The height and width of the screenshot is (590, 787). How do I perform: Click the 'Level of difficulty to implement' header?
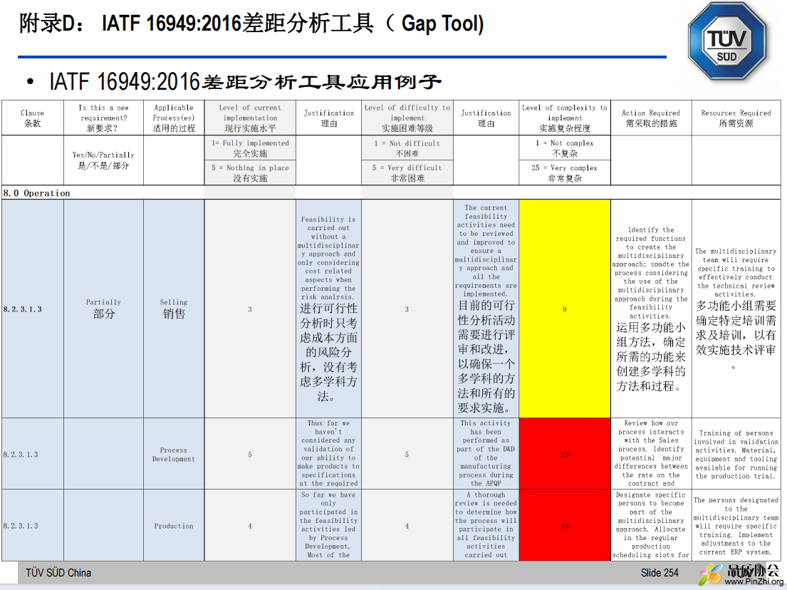(407, 118)
